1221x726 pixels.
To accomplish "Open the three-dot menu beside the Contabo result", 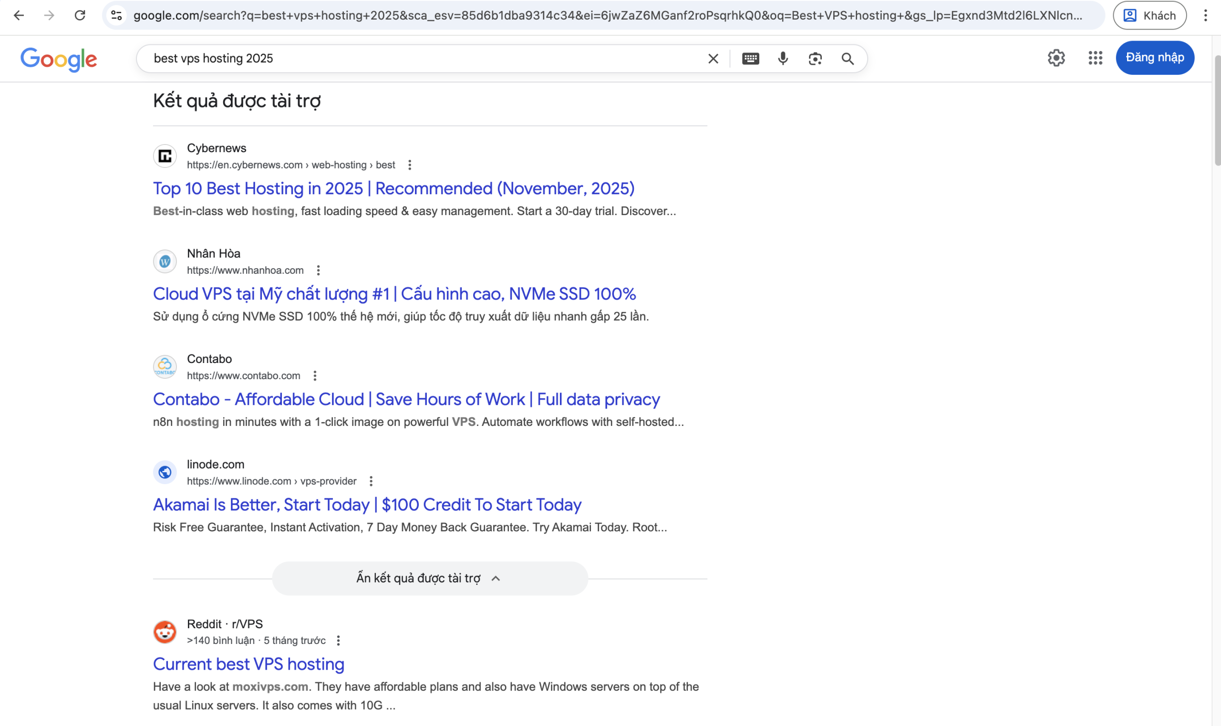I will 316,375.
